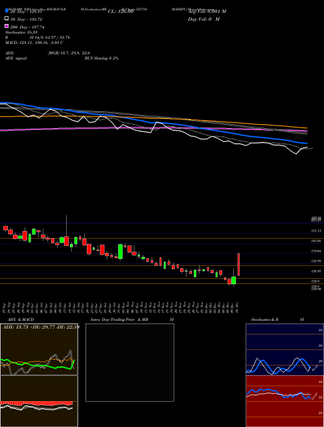
Task: Select the 'Stochastics: 16.33' reading
Action: point(21,32)
